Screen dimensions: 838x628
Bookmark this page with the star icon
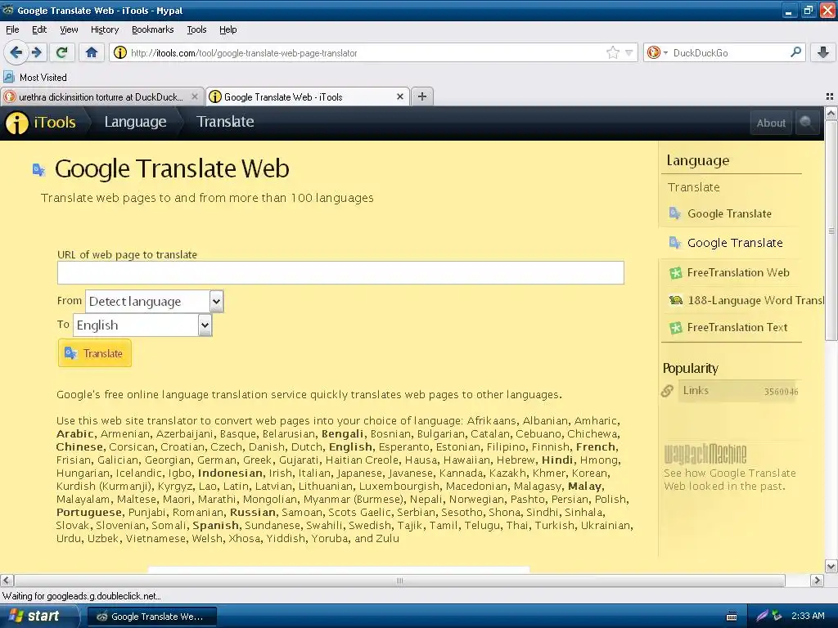tap(613, 52)
